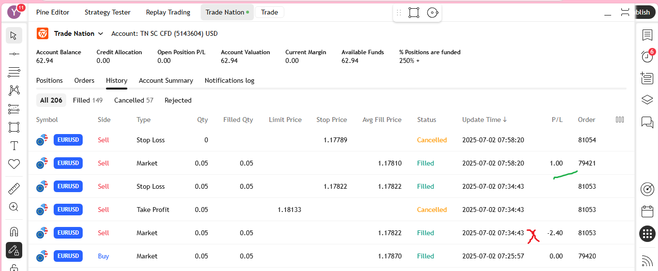
Task: Open the watchlist panel icon
Action: point(647,35)
